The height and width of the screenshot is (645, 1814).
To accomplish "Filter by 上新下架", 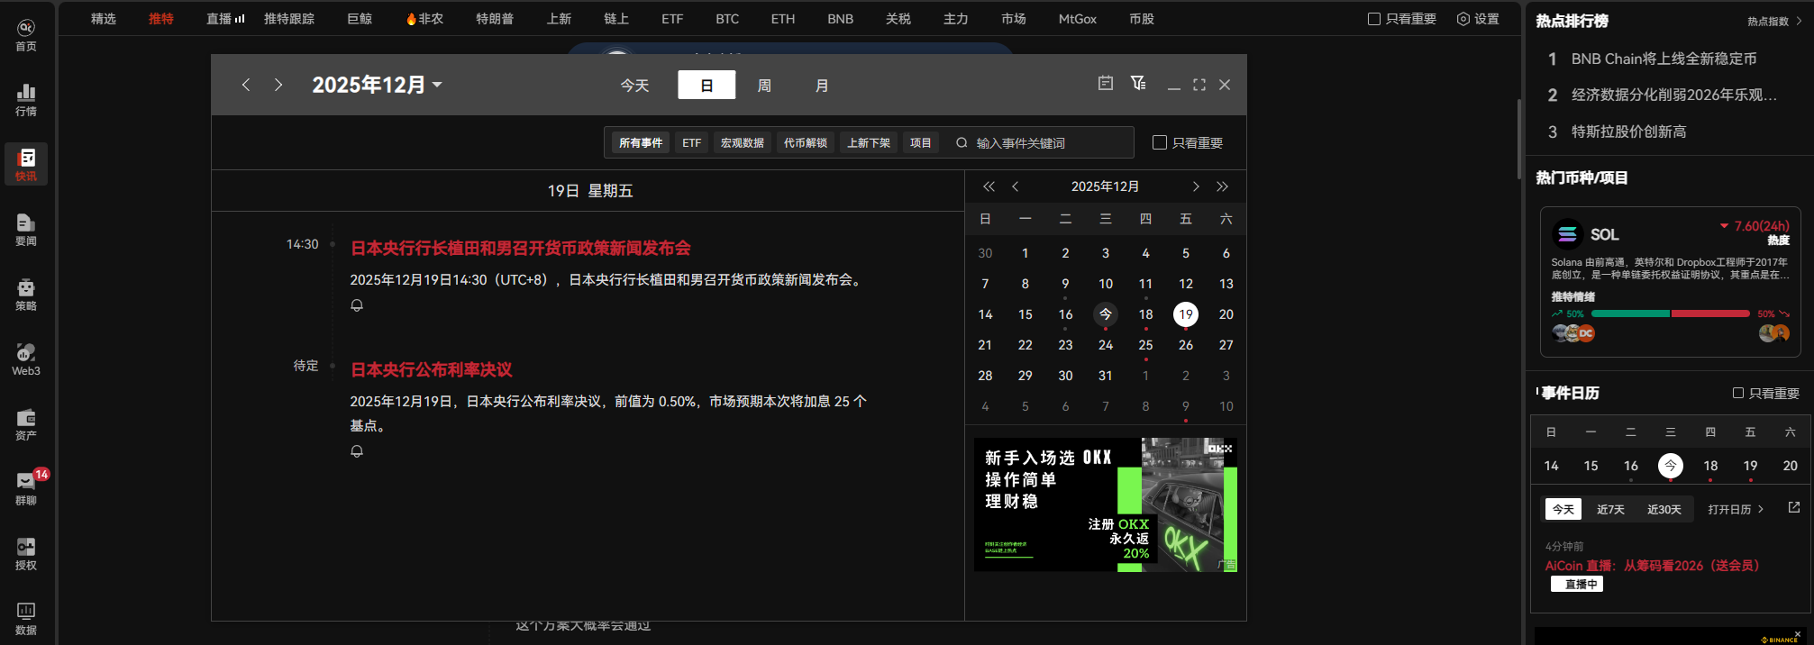I will (x=869, y=142).
